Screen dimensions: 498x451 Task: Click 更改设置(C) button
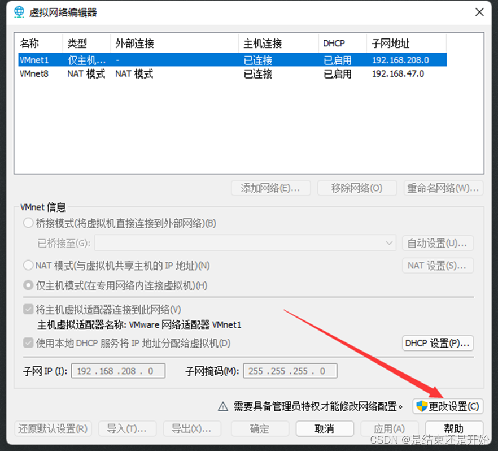[448, 406]
